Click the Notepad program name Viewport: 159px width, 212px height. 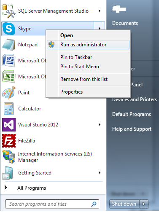click(x=28, y=45)
